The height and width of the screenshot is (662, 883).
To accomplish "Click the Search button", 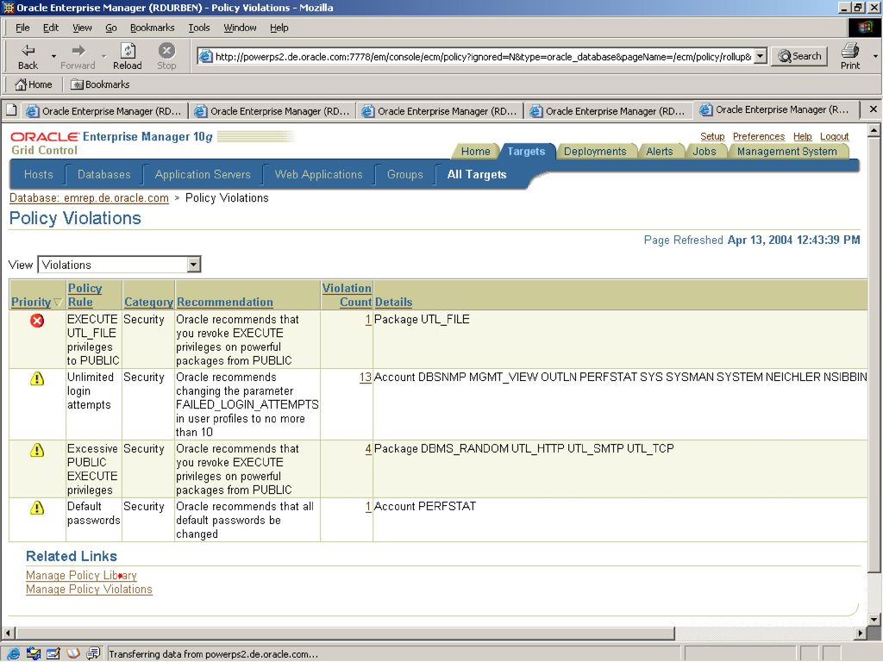I will (799, 56).
